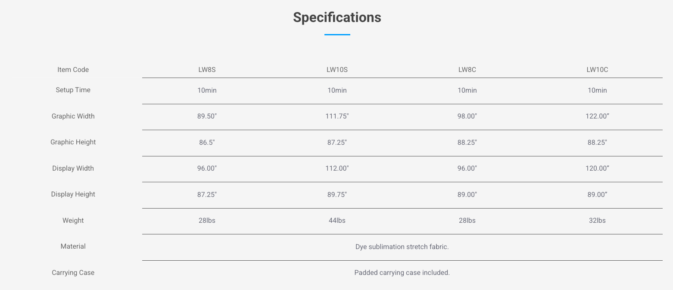The width and height of the screenshot is (673, 290).
Task: Click the 111.75" graphic width value
Action: click(337, 116)
